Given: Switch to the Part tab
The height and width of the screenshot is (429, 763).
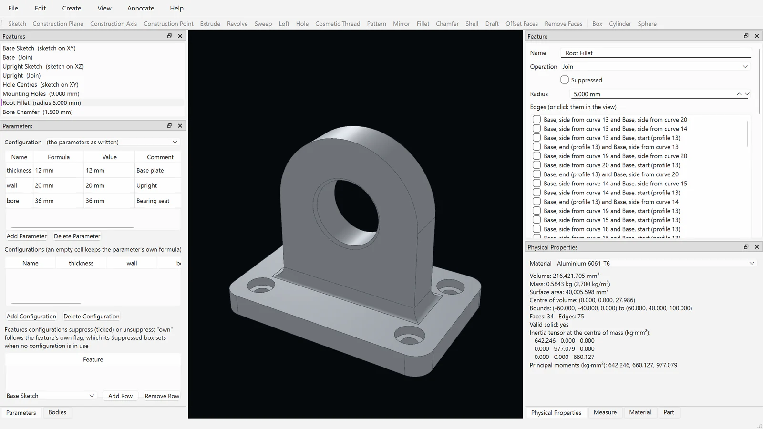Looking at the screenshot, I should click(x=669, y=412).
